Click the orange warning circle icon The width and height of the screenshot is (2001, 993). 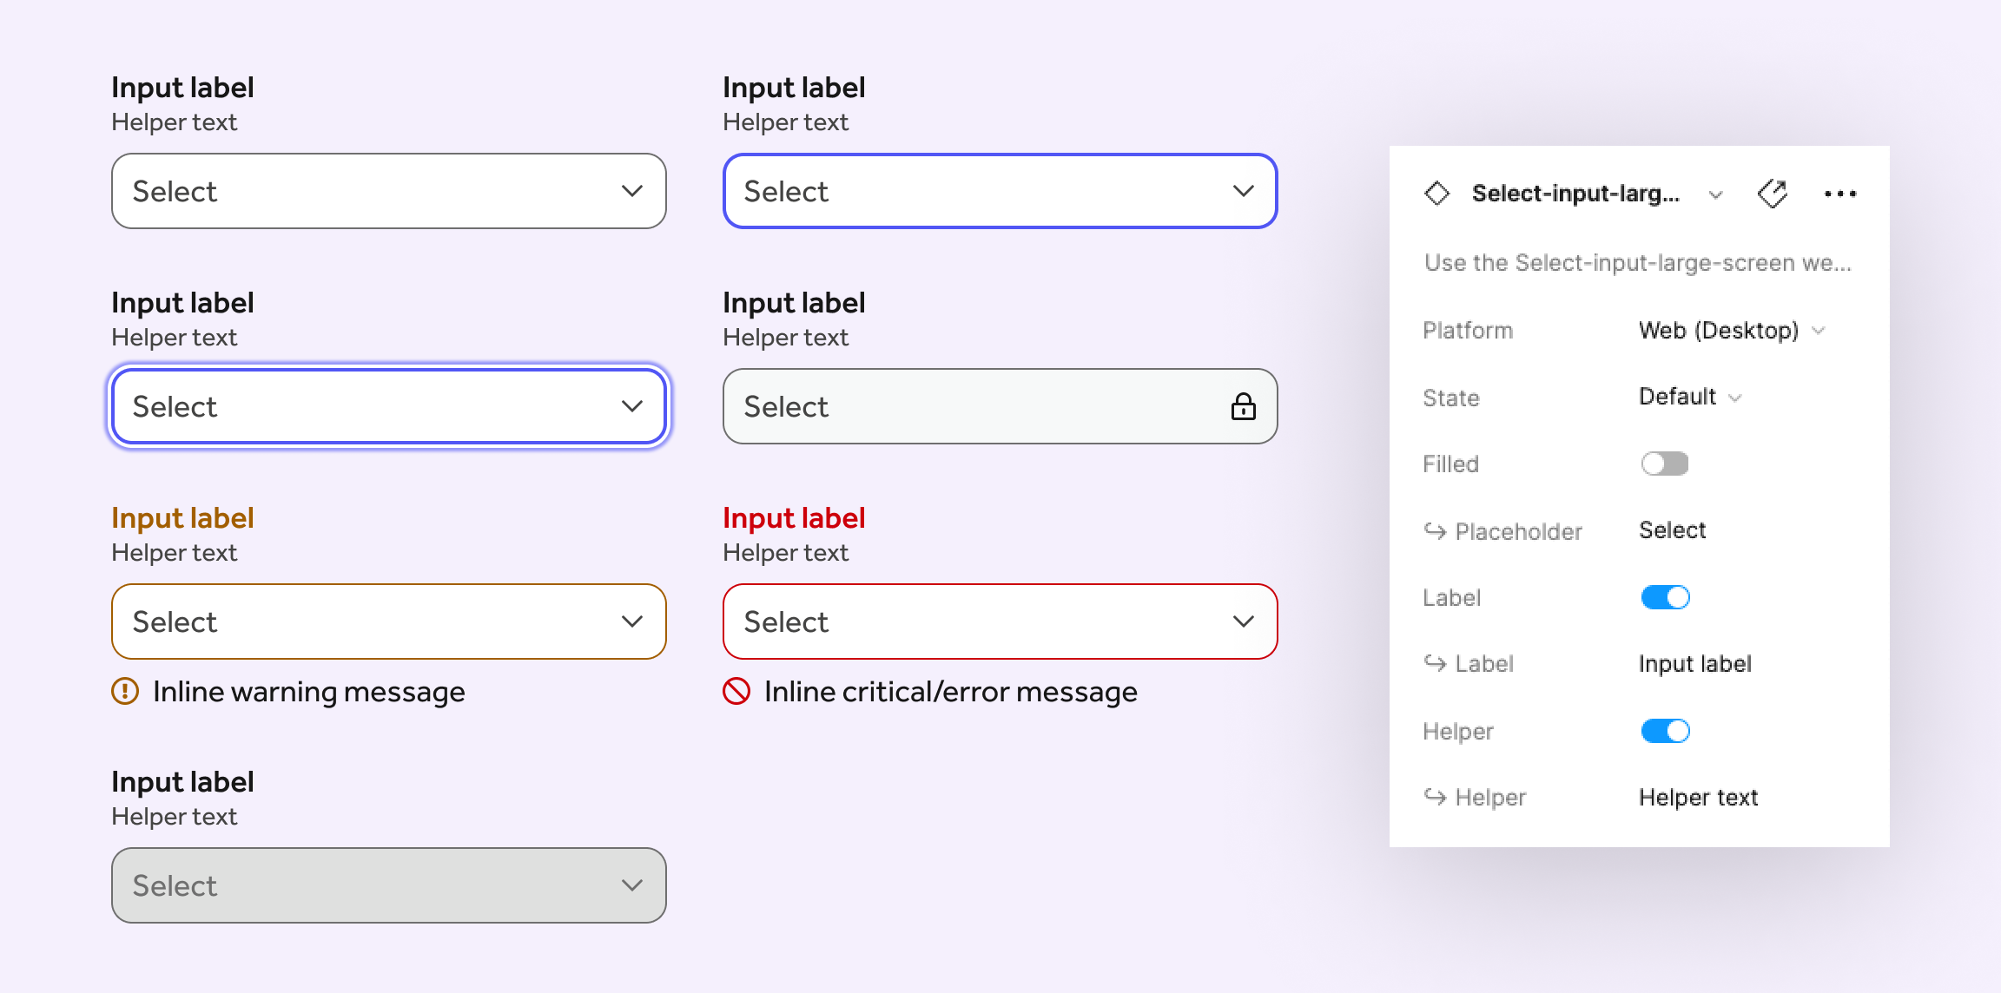tap(125, 691)
